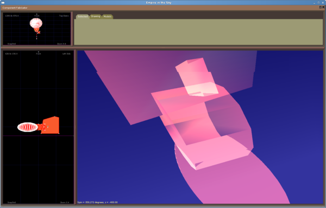
Task: Select the small orange cross component in top view
Action: (39, 32)
